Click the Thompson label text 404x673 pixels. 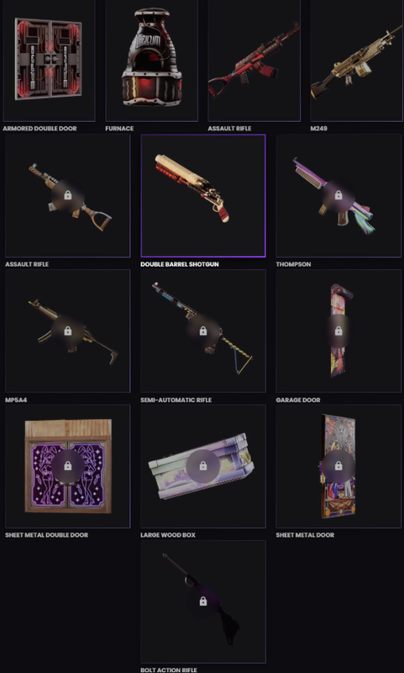pos(293,264)
